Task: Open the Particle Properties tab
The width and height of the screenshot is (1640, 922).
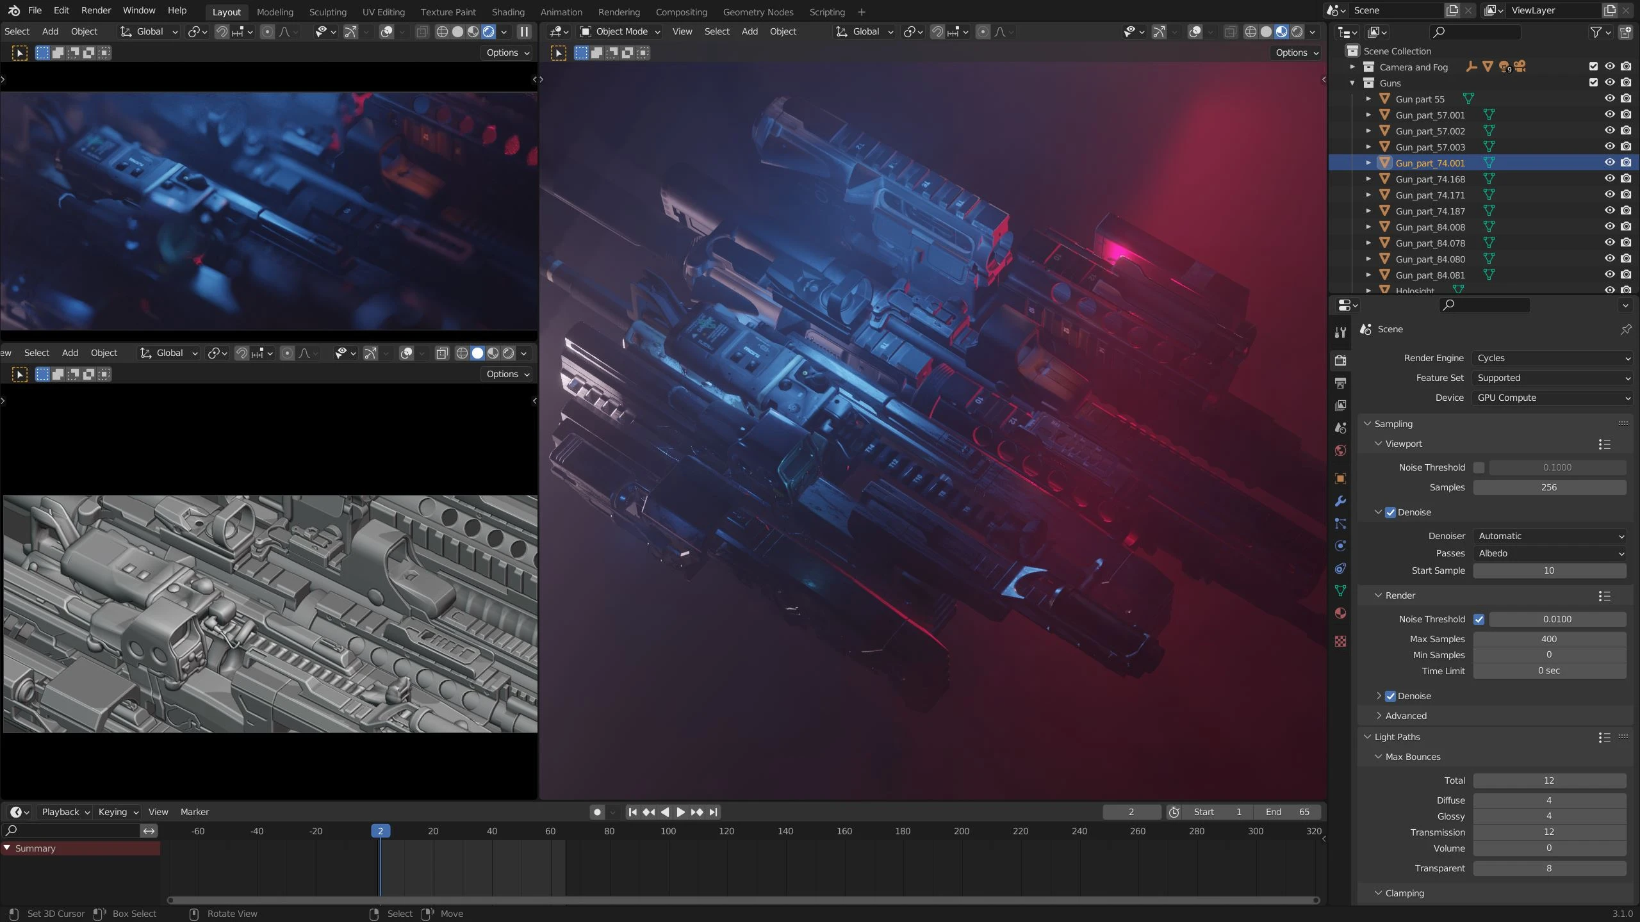Action: pos(1340,524)
